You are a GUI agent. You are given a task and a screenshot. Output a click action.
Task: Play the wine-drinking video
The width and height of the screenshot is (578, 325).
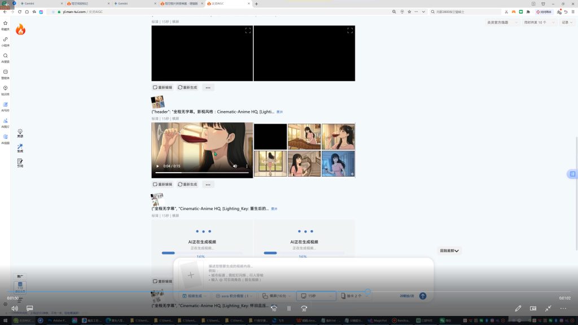(x=157, y=166)
